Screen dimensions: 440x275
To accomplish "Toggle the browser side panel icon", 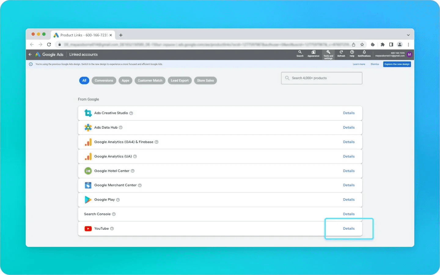I will click(x=391, y=45).
